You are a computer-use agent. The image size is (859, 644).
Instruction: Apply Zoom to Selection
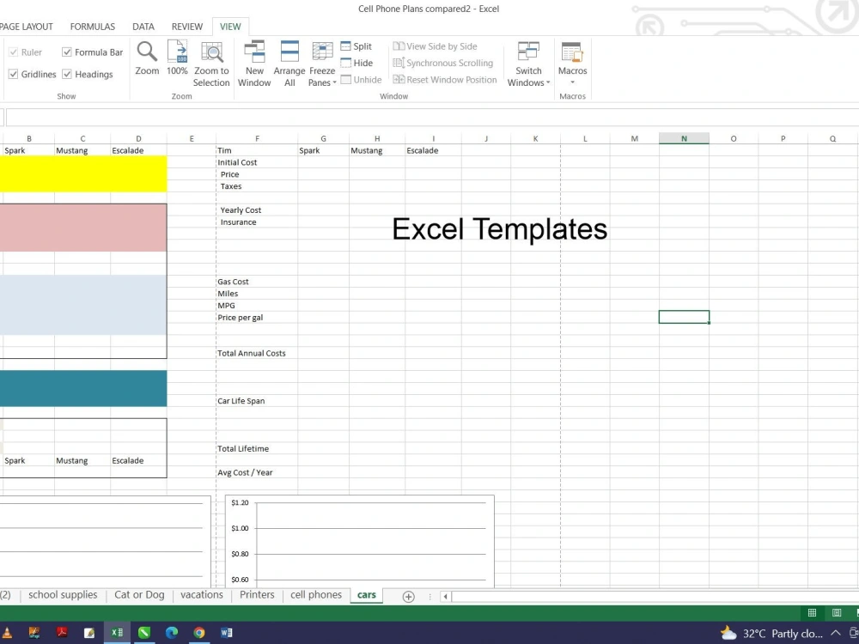coord(211,60)
